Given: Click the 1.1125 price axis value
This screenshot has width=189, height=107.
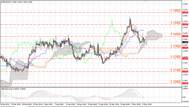Looking at the screenshot, I should [185, 74].
